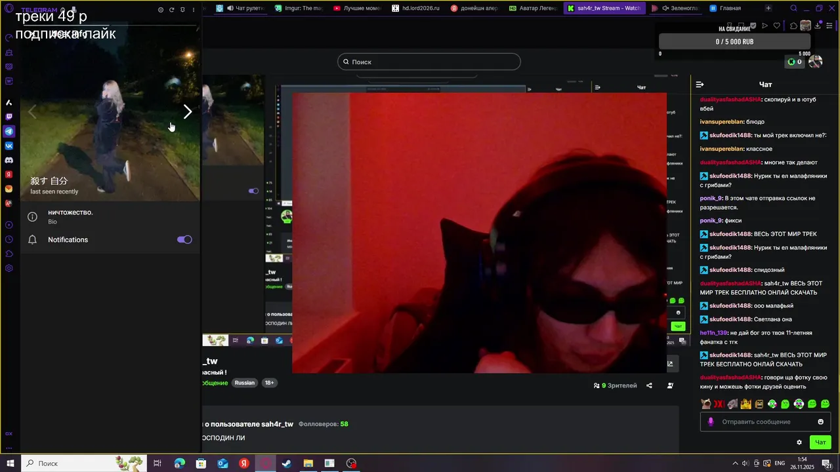This screenshot has width=840, height=472.
Task: Open the browser downloads icon
Action: click(x=817, y=26)
